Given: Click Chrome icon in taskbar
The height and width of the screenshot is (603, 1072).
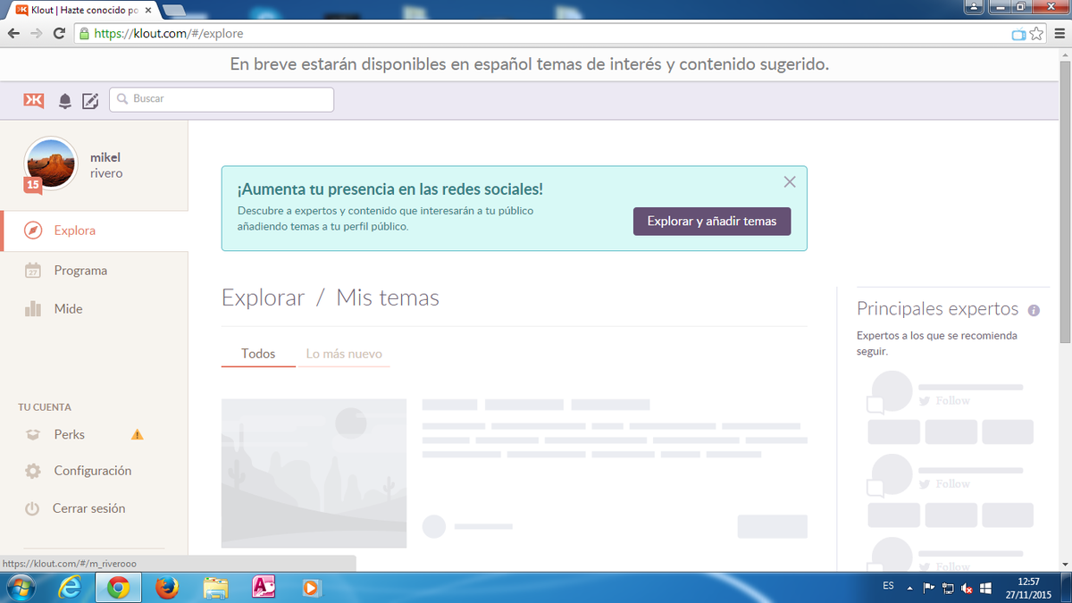Looking at the screenshot, I should coord(118,588).
